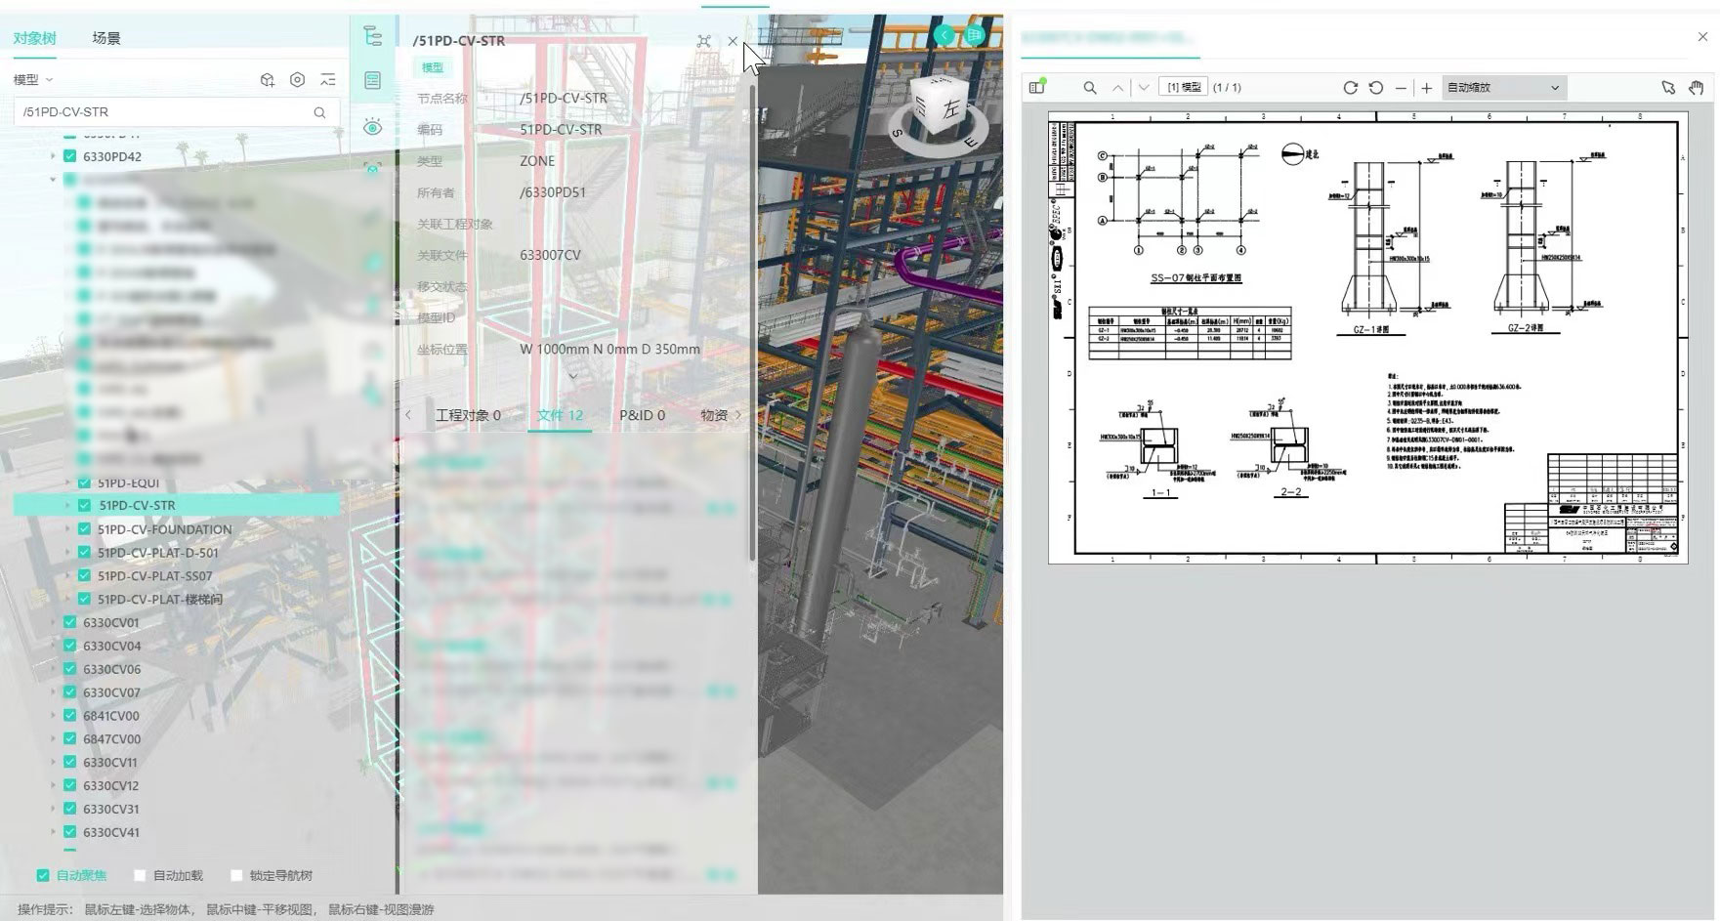Click the search magnifier in tree search box
This screenshot has height=921, width=1720.
(319, 112)
